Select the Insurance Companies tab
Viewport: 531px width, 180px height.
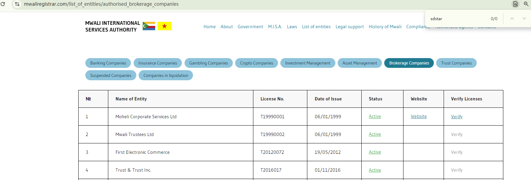[158, 63]
